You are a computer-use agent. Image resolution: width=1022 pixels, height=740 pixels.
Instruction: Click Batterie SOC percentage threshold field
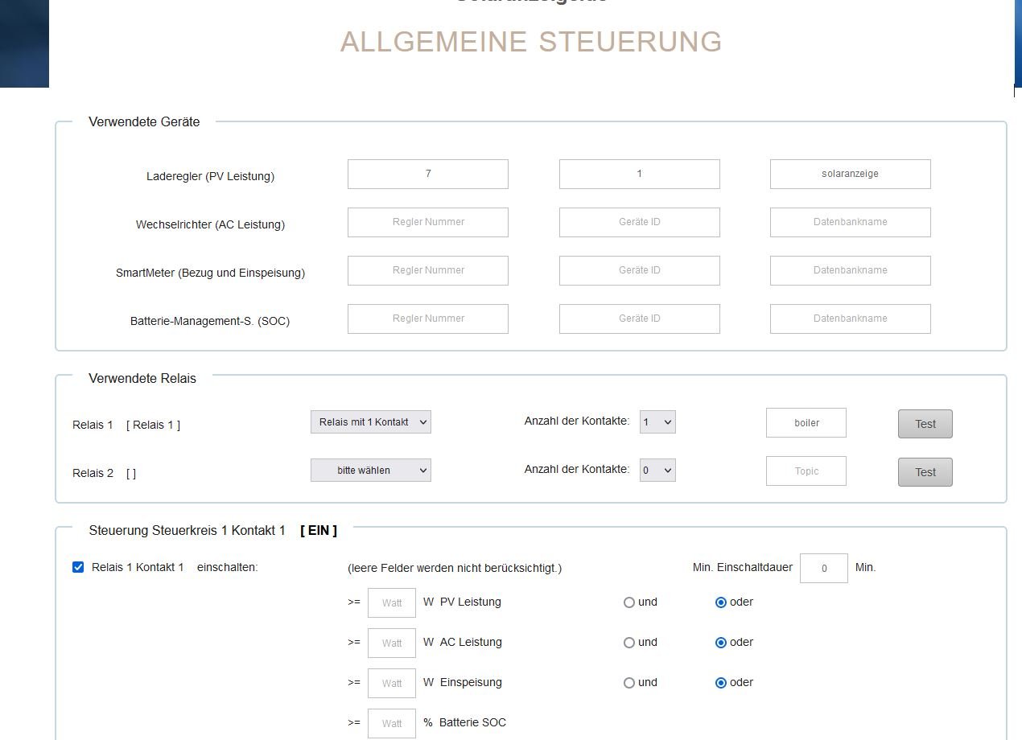(x=391, y=723)
